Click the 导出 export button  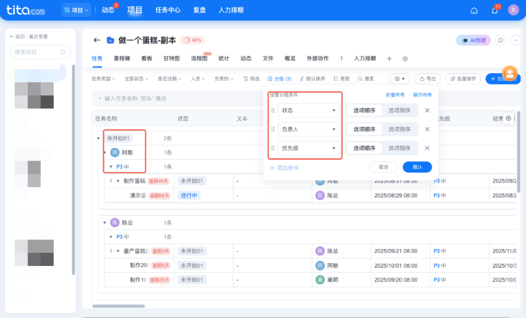tap(428, 78)
